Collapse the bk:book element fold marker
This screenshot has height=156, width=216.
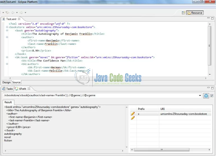point(7,57)
